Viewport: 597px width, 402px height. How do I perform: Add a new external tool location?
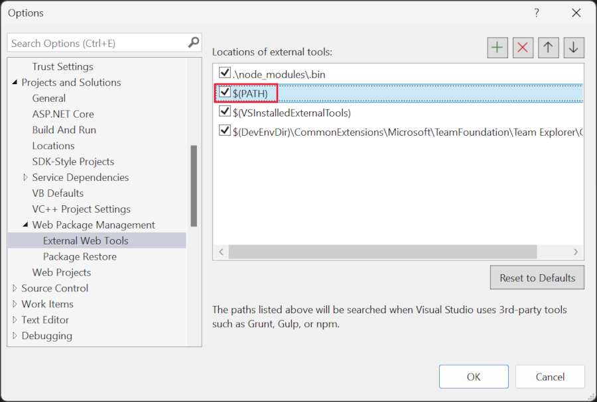(497, 48)
